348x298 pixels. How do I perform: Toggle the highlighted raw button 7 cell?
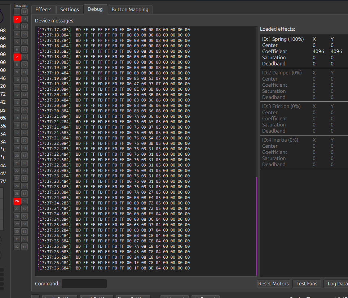(17, 57)
